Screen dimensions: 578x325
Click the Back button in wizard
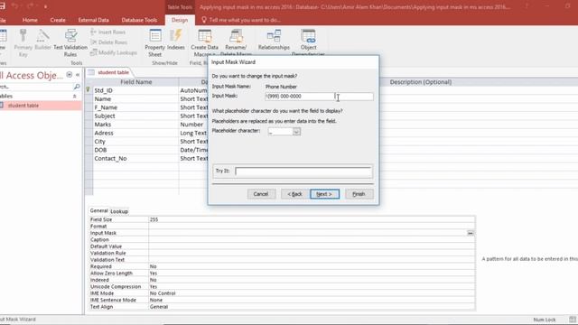[x=295, y=194]
